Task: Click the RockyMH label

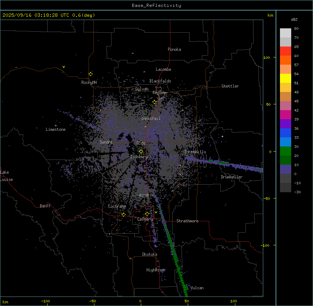Action: tap(89, 82)
